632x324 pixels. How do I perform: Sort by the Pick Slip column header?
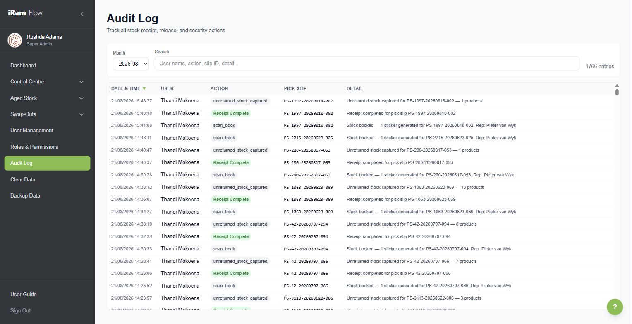(295, 88)
